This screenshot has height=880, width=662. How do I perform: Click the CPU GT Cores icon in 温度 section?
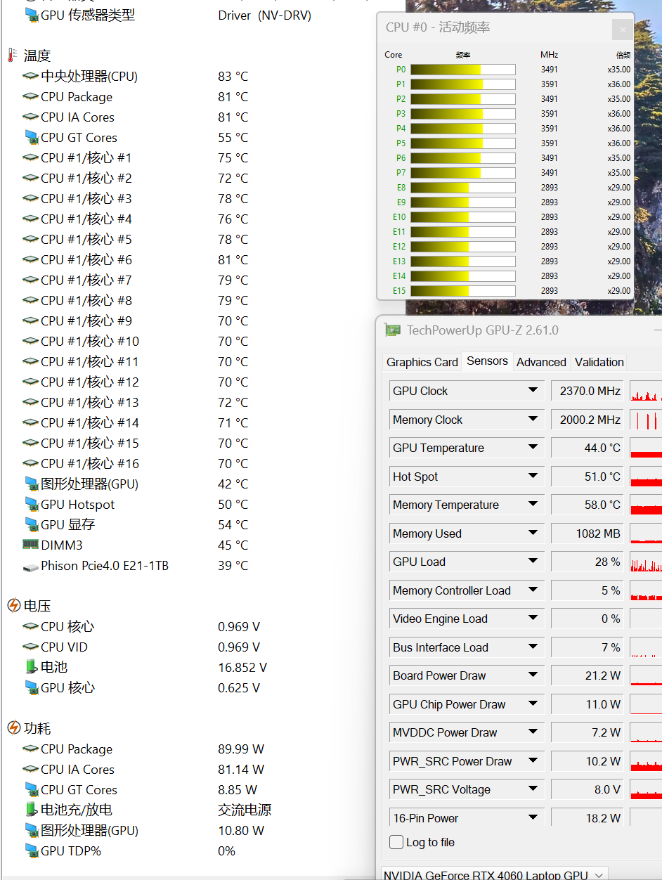coord(31,137)
